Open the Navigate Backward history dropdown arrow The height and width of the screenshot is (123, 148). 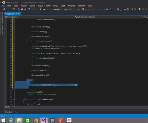pyautogui.click(x=7, y=9)
